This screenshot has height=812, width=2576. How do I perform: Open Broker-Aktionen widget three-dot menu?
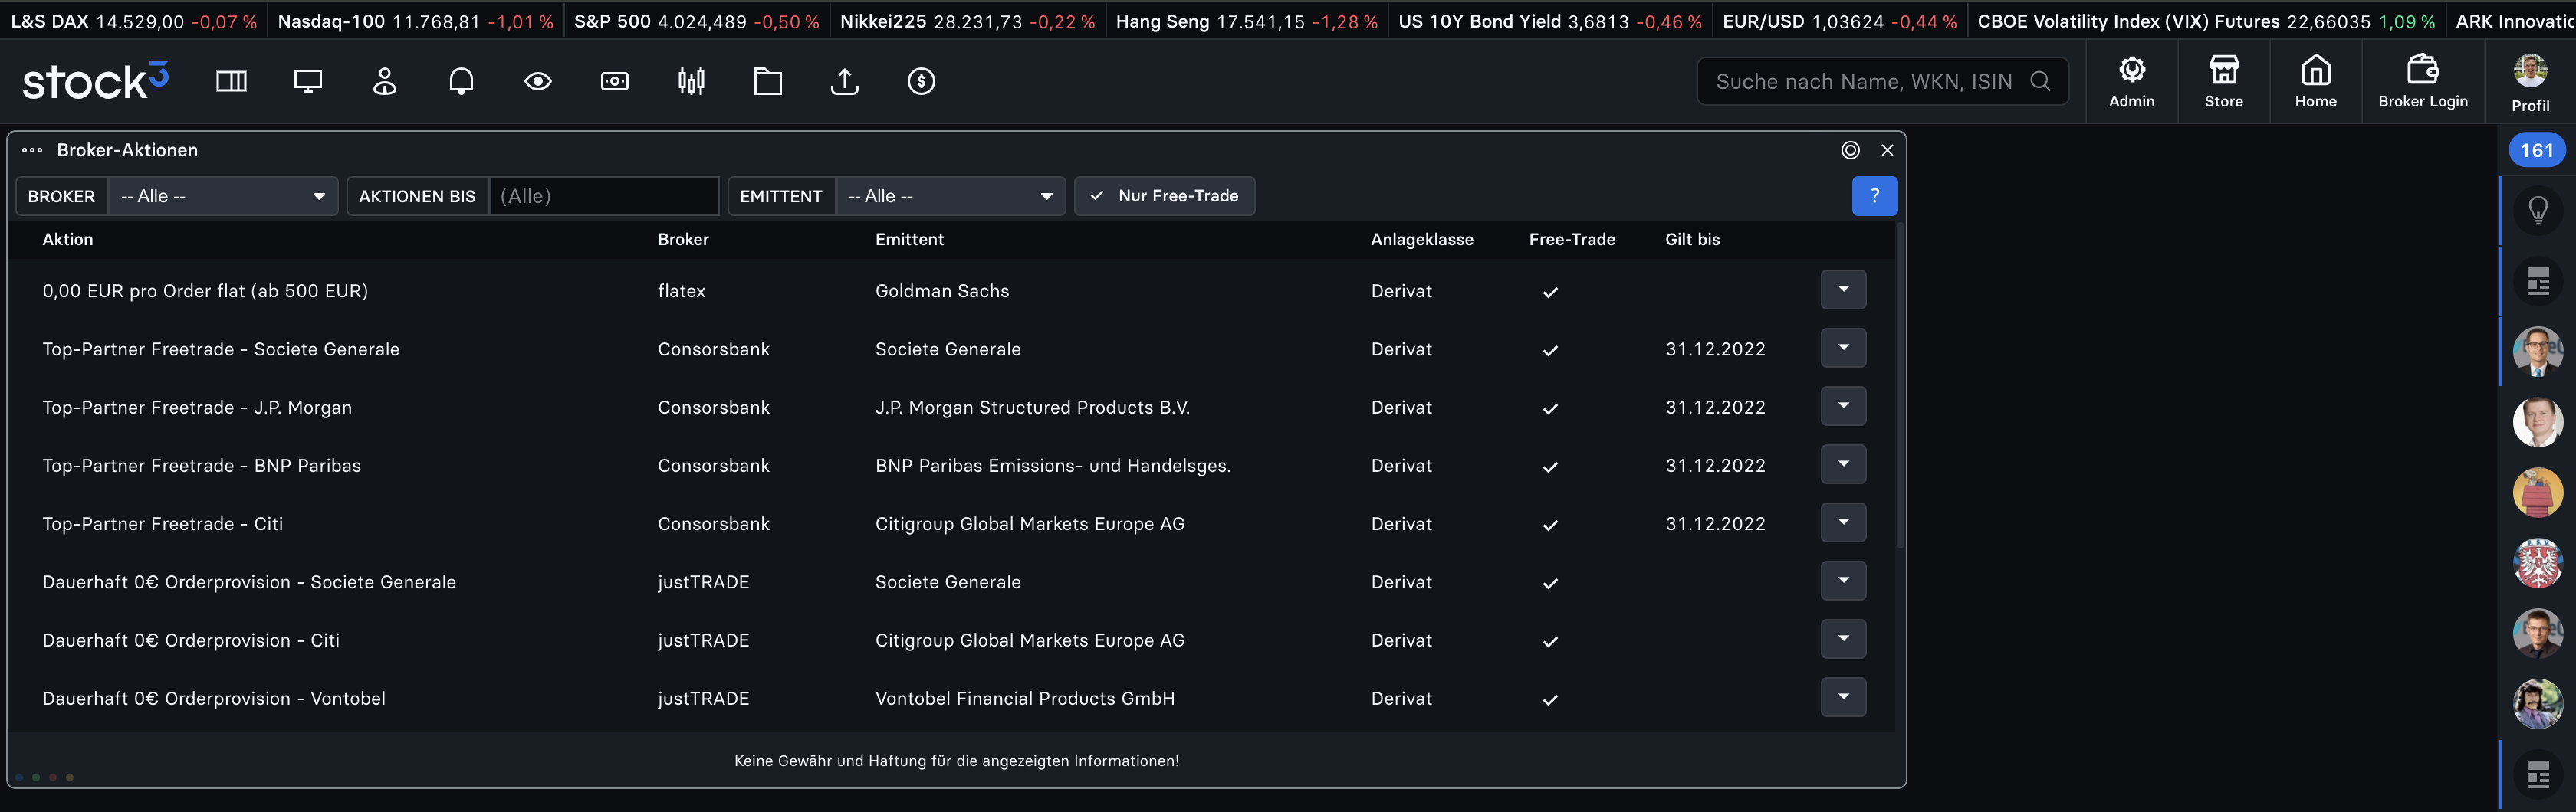coord(32,151)
